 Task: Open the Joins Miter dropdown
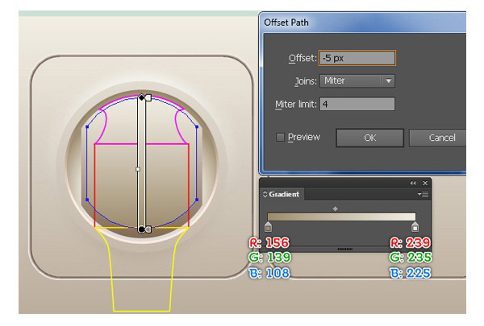[357, 81]
